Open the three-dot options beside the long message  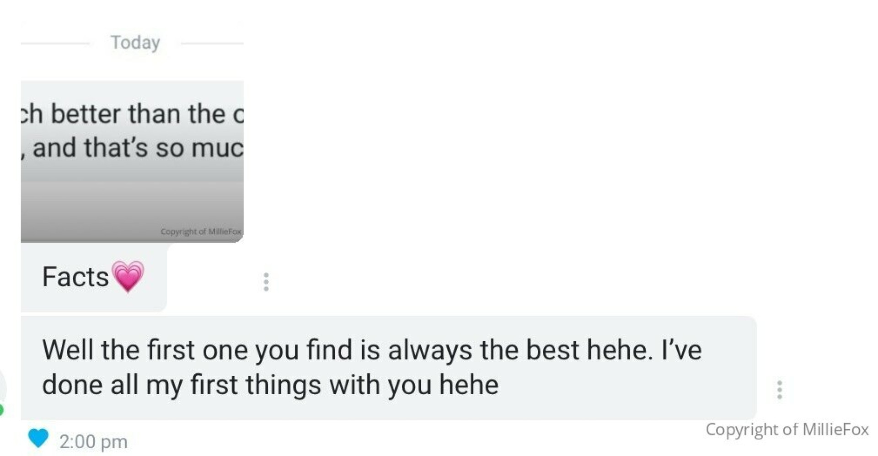779,390
